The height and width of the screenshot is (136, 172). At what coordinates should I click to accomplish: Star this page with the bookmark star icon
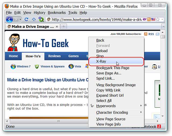point(158,19)
